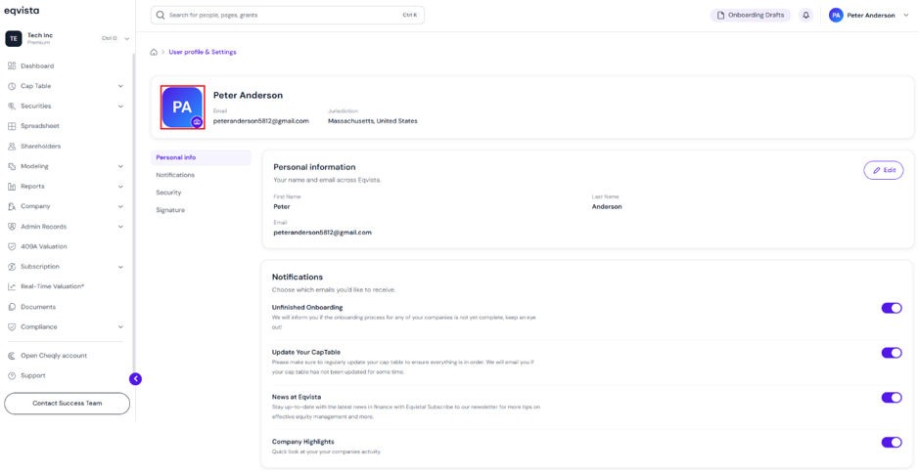Image resolution: width=919 pixels, height=472 pixels.
Task: Expand the Reports submenu chevron
Action: coord(120,187)
